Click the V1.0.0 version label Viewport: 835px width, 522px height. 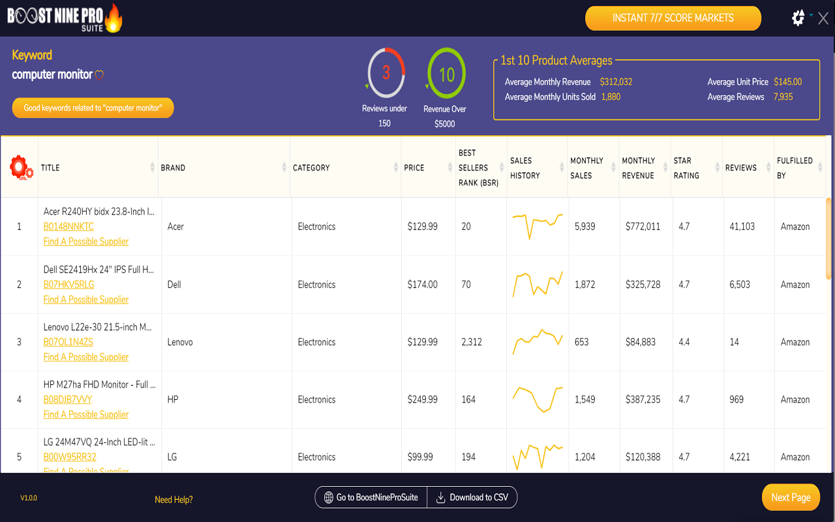[x=29, y=498]
